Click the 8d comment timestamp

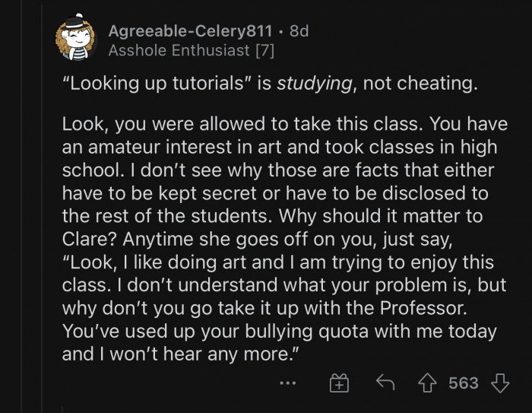pyautogui.click(x=299, y=31)
